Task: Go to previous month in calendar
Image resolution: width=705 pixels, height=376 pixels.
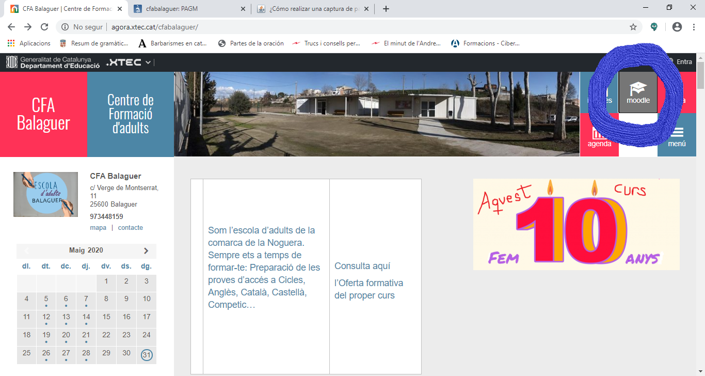Action: 27,250
